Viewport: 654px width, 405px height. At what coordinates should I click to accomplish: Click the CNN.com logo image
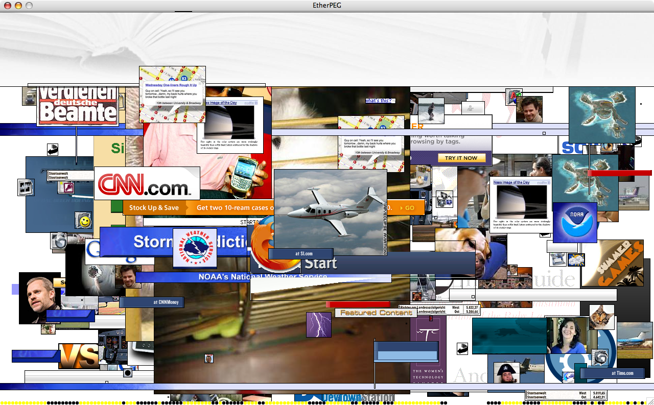click(147, 183)
